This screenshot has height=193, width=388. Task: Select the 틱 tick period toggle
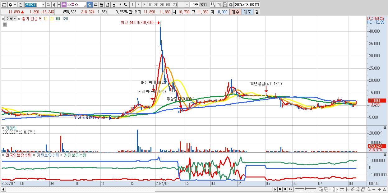pos(126,5)
